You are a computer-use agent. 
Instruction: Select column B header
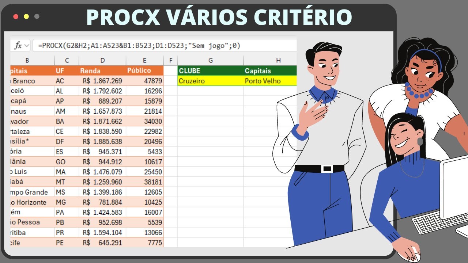click(27, 60)
